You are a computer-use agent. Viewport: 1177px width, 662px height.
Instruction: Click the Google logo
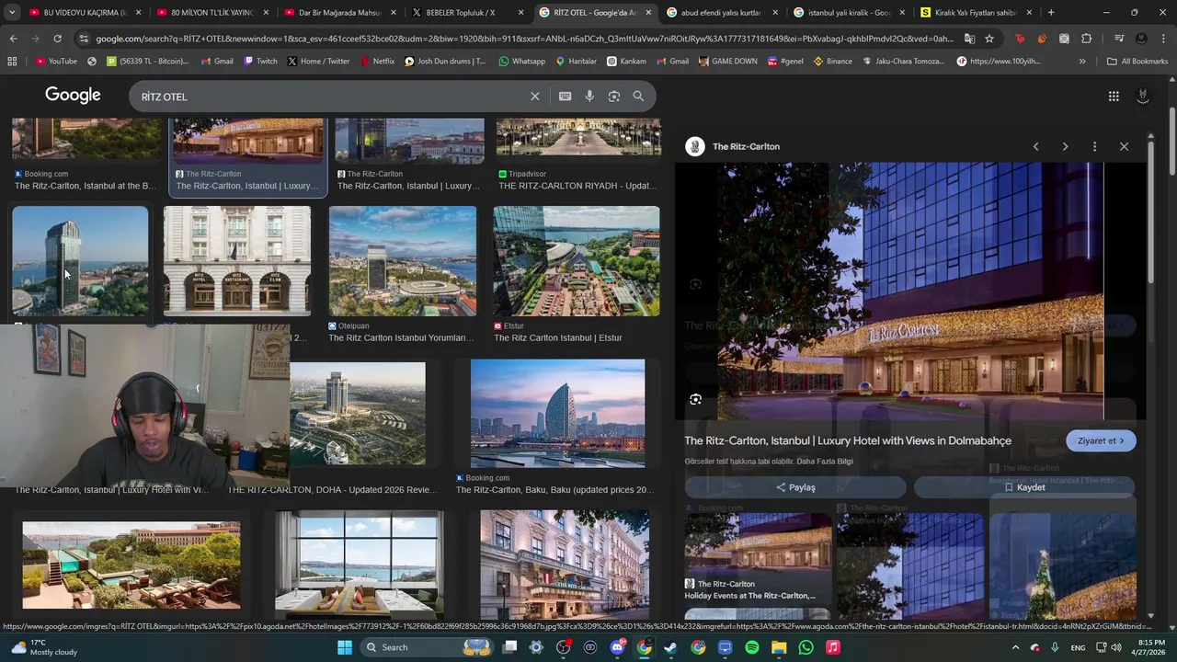[x=73, y=96]
